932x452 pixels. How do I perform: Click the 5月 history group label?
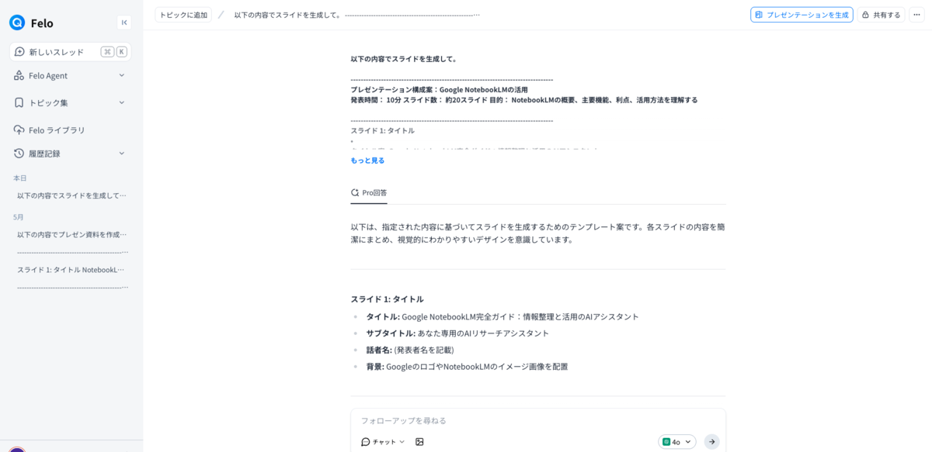click(x=19, y=217)
